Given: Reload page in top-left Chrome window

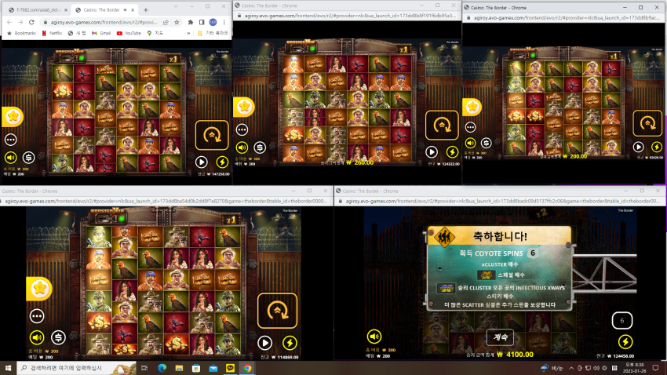Looking at the screenshot, I should (x=31, y=22).
